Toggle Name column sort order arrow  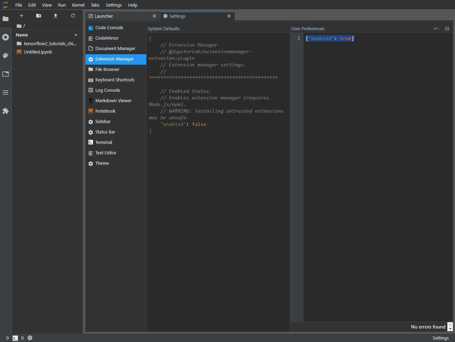point(76,35)
